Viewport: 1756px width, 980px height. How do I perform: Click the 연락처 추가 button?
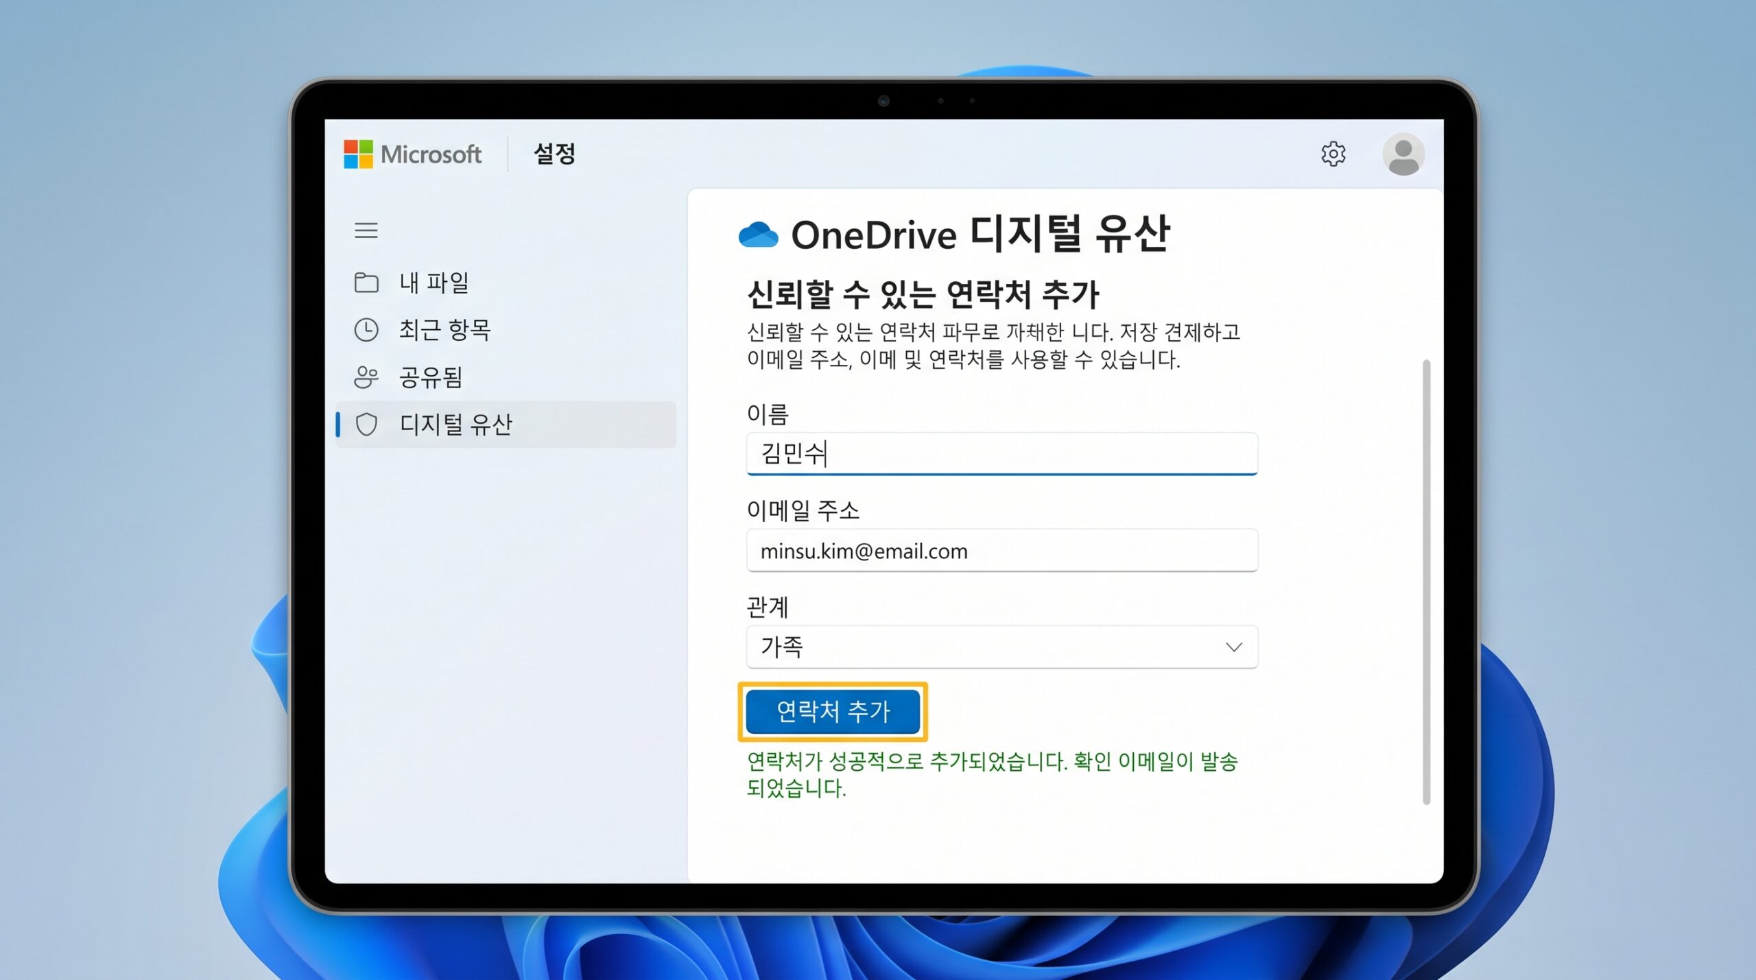833,712
